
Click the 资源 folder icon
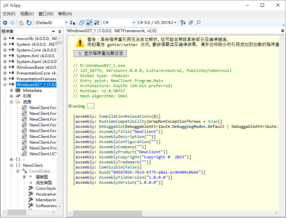(18, 102)
